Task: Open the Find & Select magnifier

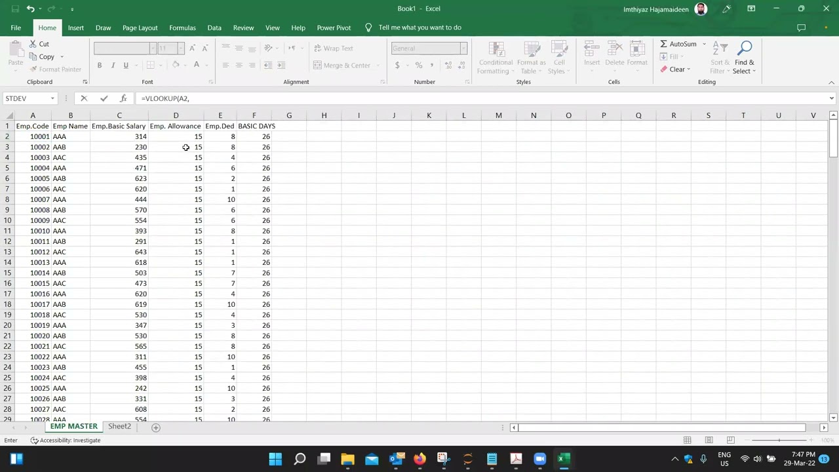Action: (x=744, y=58)
